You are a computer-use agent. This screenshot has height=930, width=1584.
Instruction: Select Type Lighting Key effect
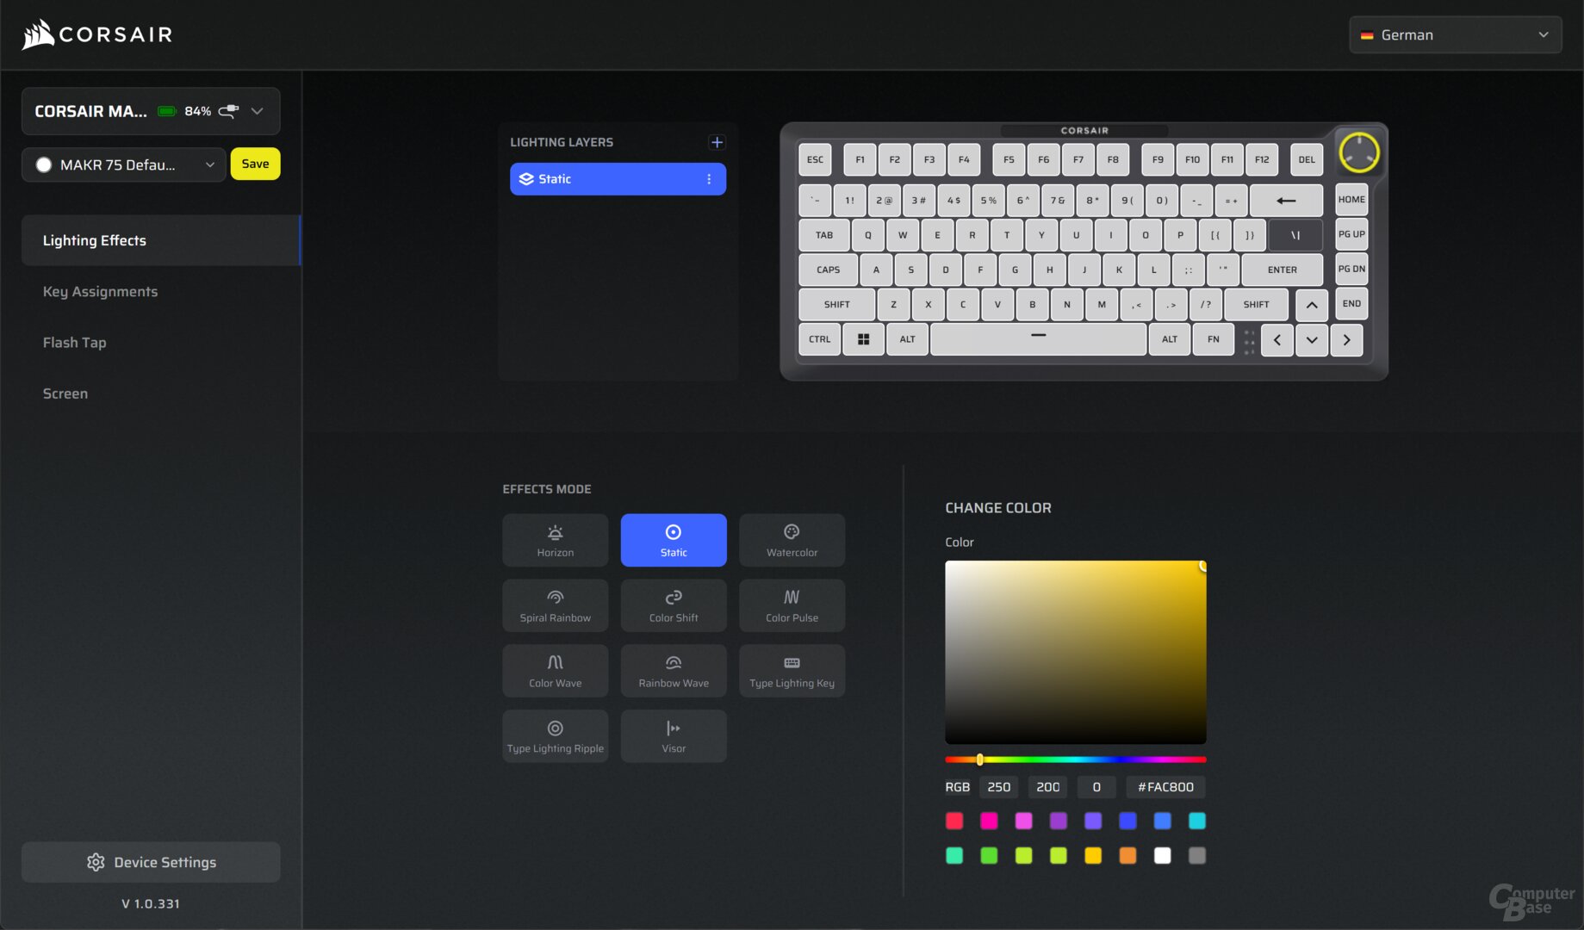(x=792, y=671)
